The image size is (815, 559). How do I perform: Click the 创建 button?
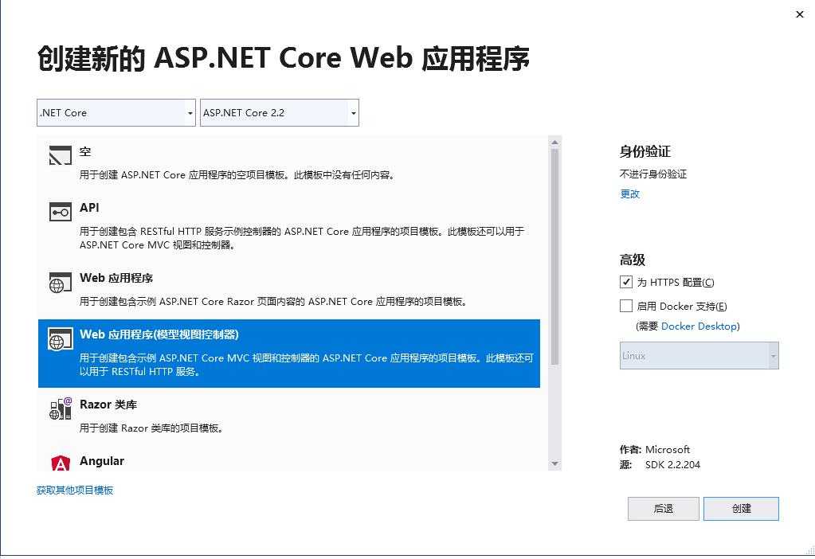741,509
